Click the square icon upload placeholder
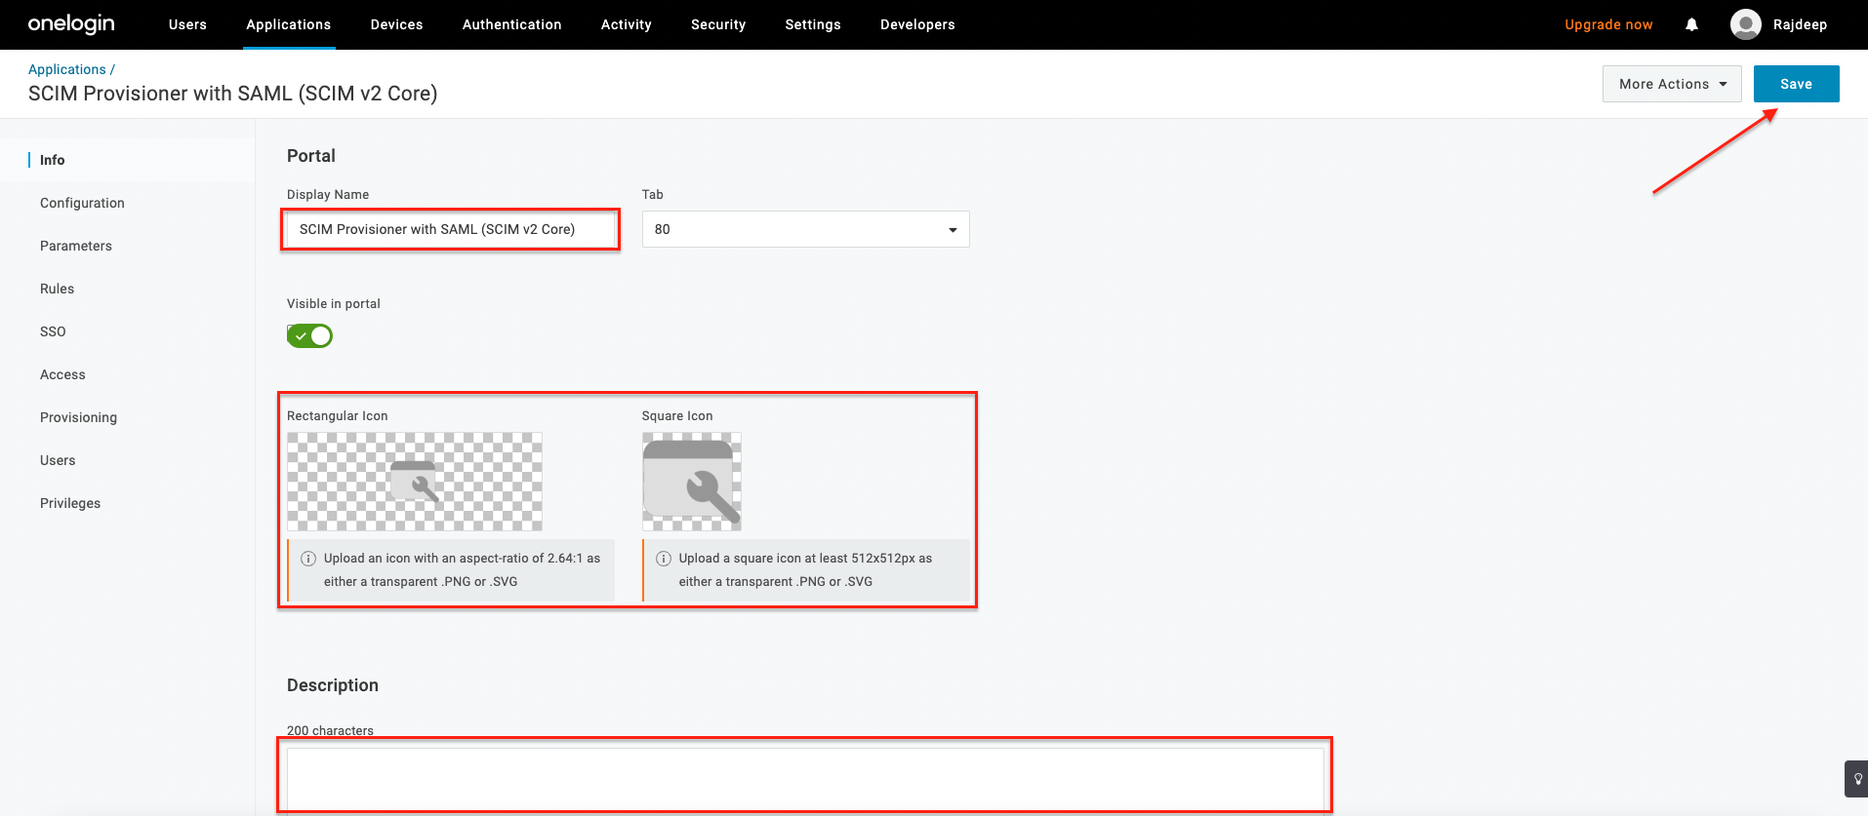The width and height of the screenshot is (1868, 816). pos(691,482)
